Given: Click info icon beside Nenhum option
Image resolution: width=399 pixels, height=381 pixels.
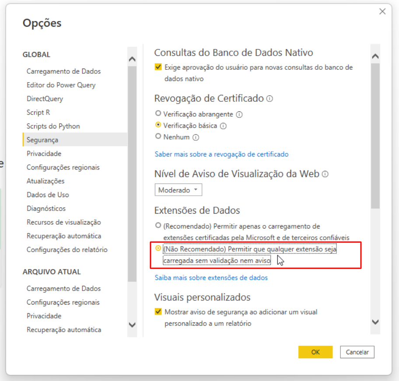Looking at the screenshot, I should 196,138.
